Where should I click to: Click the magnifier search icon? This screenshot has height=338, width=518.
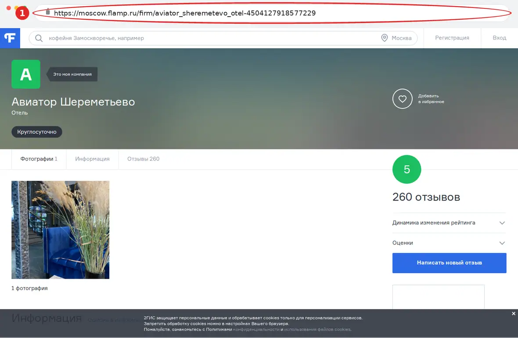[x=39, y=38]
